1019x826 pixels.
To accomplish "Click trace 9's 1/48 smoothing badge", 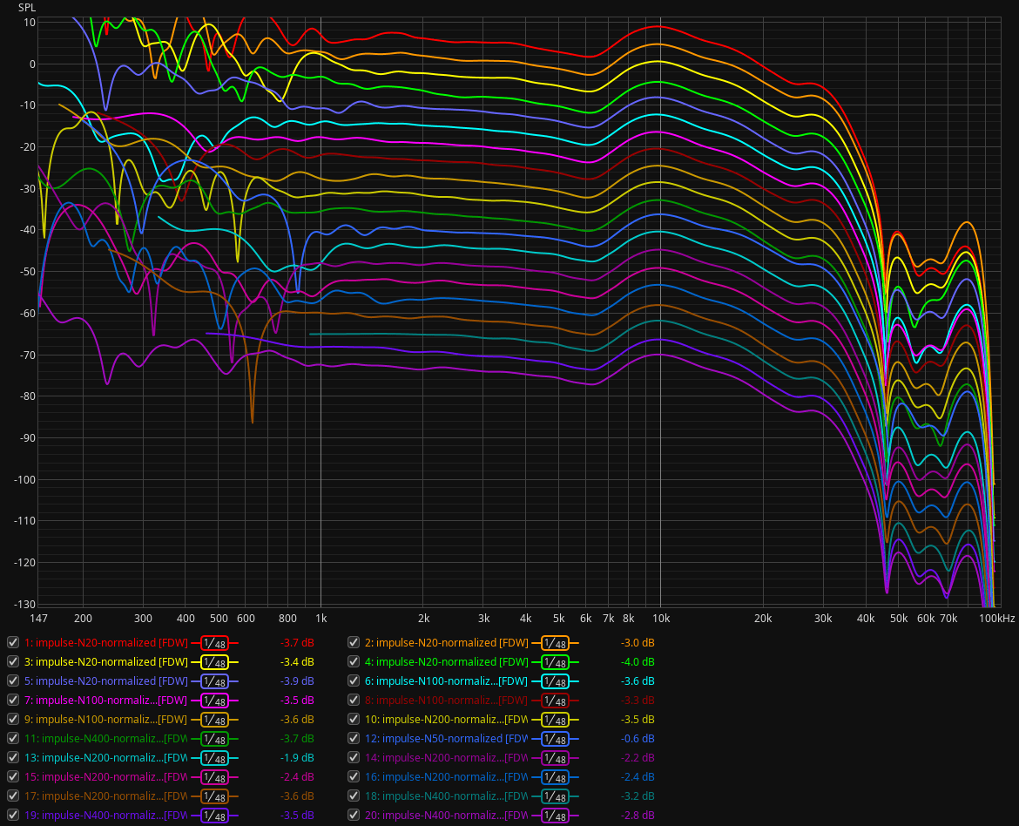I will pyautogui.click(x=214, y=720).
